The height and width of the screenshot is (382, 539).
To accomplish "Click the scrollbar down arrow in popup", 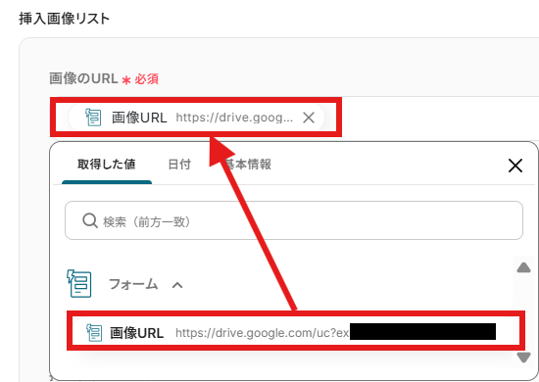I will click(523, 358).
